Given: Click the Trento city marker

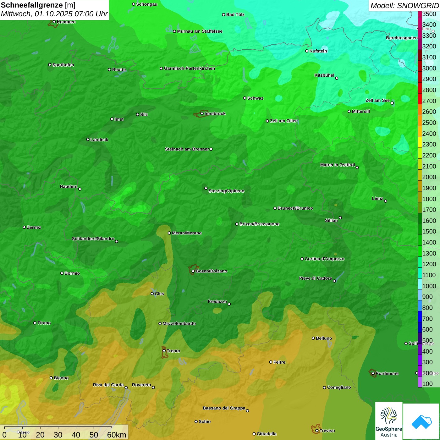Looking at the screenshot, I should pyautogui.click(x=164, y=351).
